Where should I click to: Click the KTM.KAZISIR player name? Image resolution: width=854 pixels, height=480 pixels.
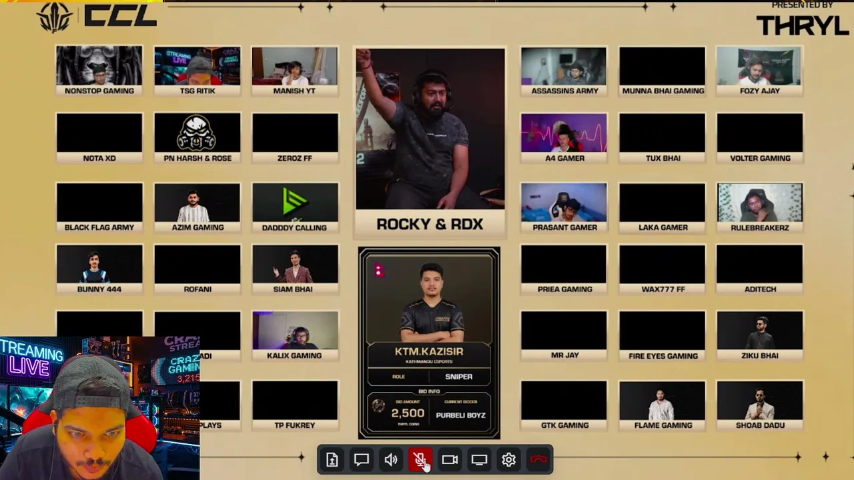429,351
